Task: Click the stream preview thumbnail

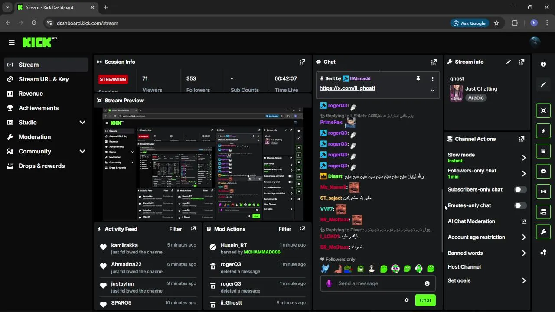Action: pyautogui.click(x=203, y=164)
